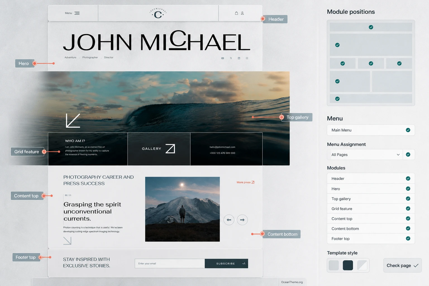Click the More press arrow icon
This screenshot has height=286, width=429.
pyautogui.click(x=253, y=182)
